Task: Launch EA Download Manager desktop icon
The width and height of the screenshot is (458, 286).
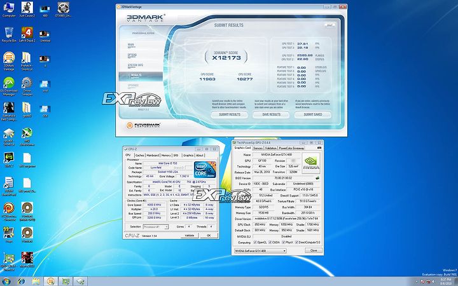Action: point(9,86)
